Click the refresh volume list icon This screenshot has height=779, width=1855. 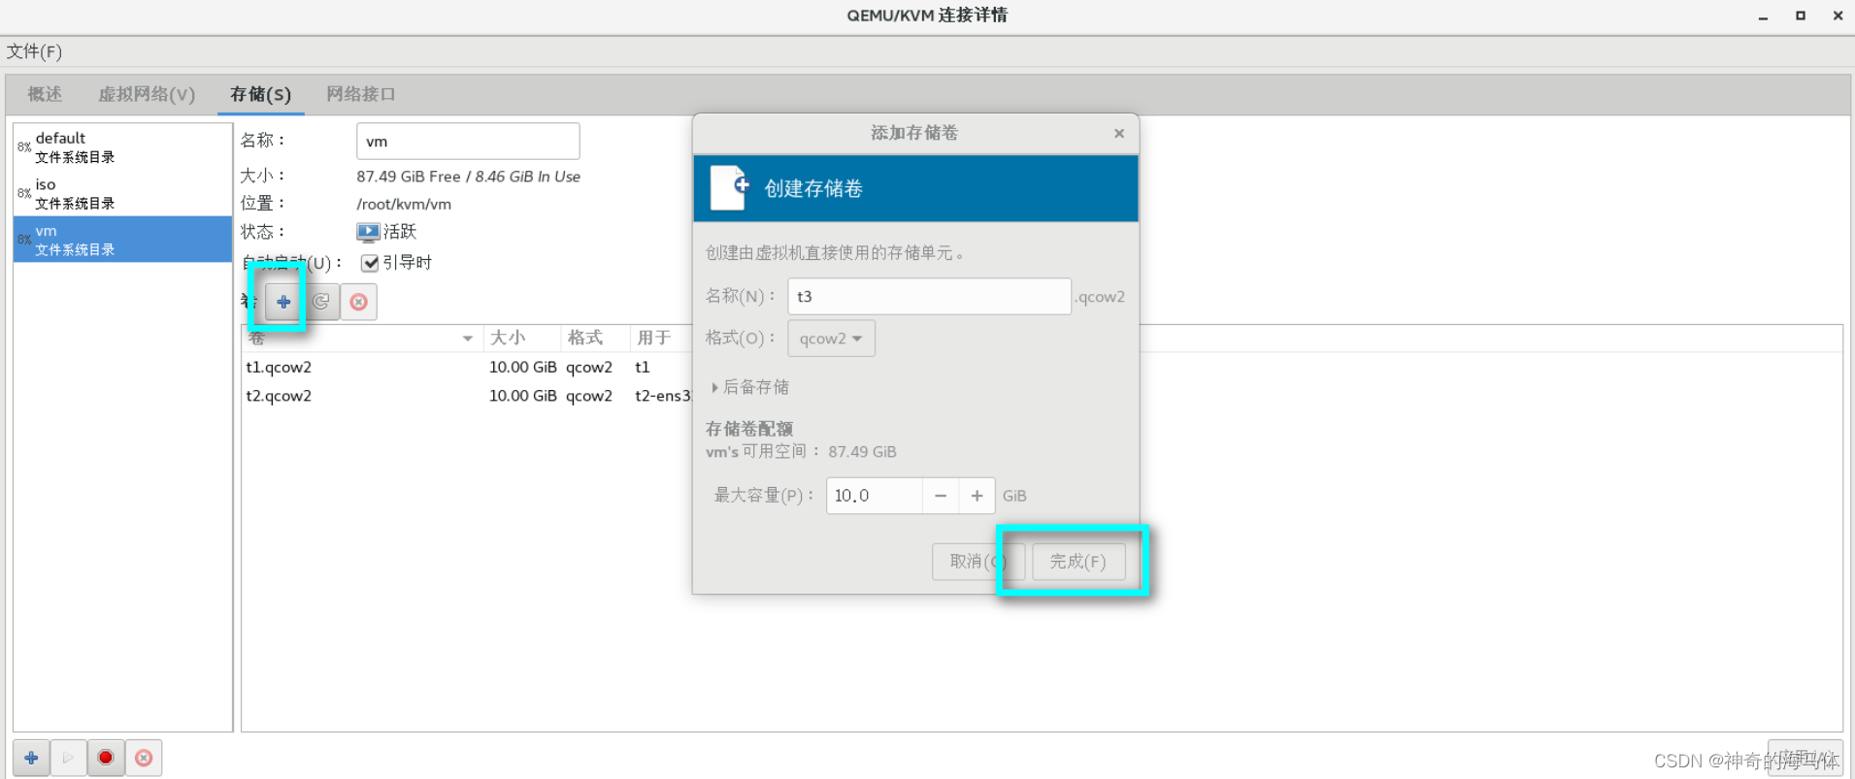click(321, 302)
